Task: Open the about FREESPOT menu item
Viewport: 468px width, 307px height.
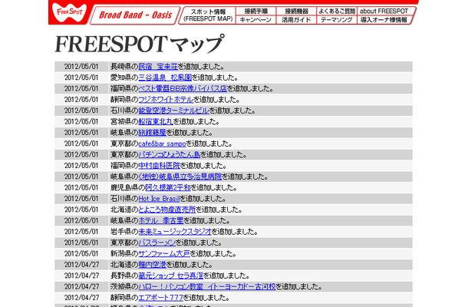Action: tap(384, 11)
